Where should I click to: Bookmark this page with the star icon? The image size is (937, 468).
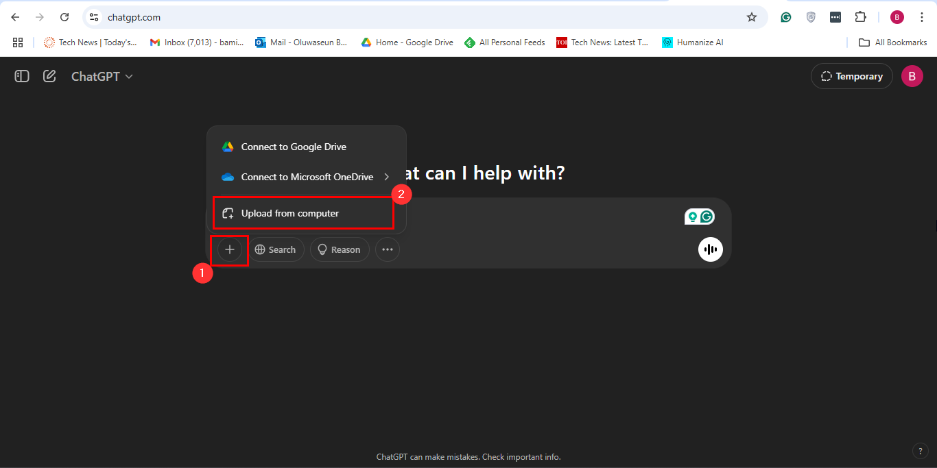point(752,17)
